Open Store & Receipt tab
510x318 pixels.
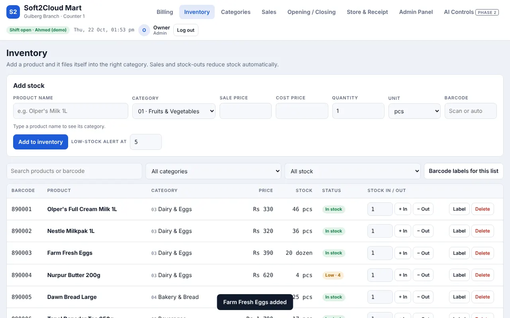tap(367, 12)
